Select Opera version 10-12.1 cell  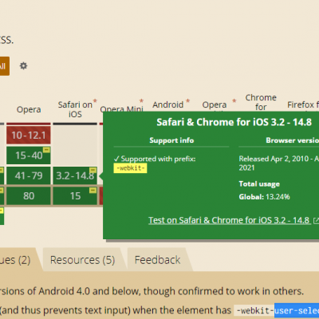click(29, 136)
